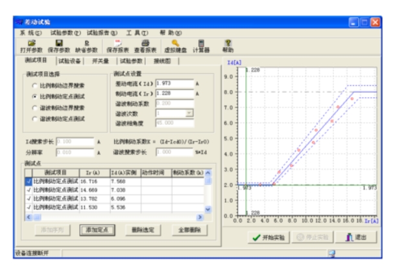The width and height of the screenshot is (393, 268).
Task: Open the 试验参数(P) menu
Action: 65,32
